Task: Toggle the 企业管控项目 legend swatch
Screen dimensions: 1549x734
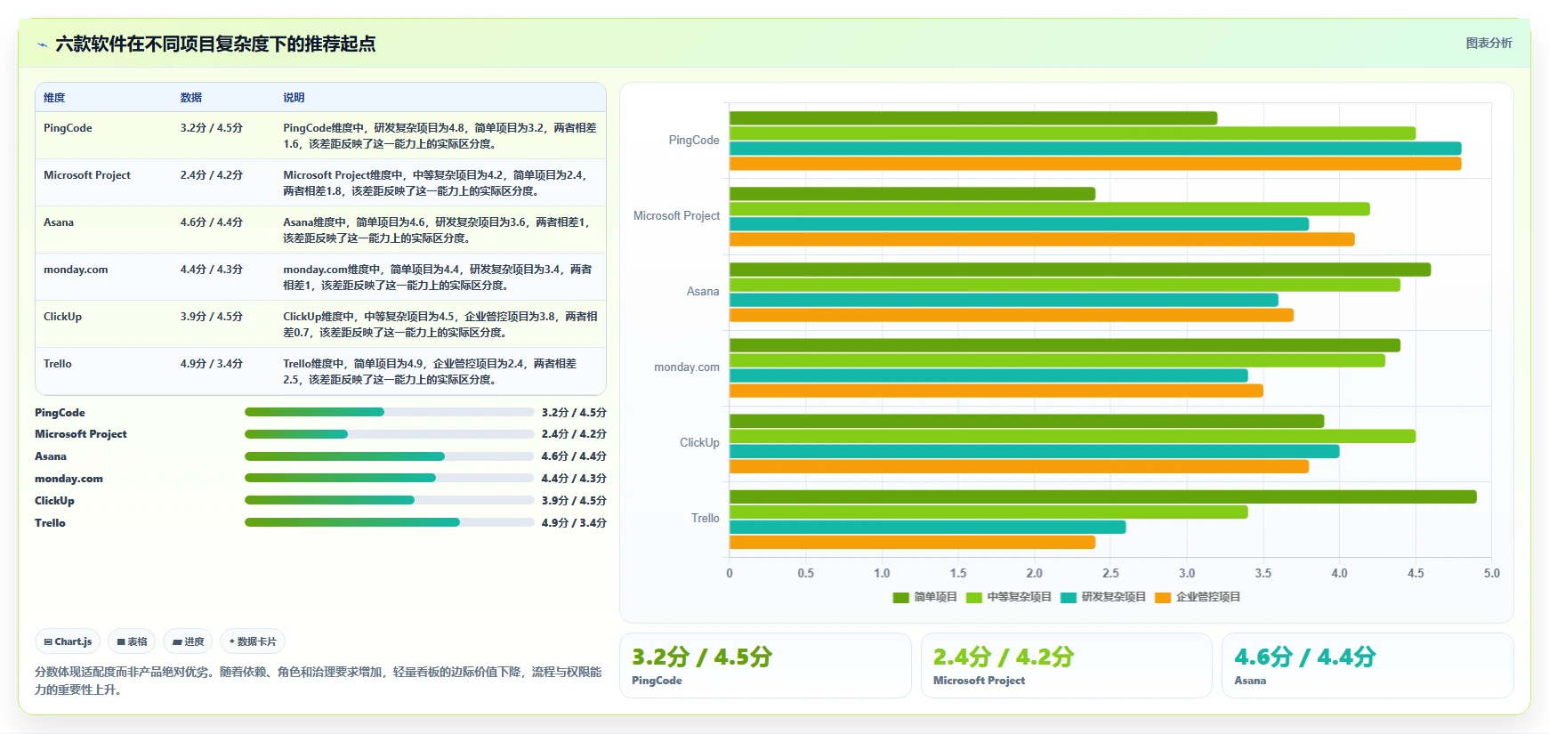Action: 1163,597
